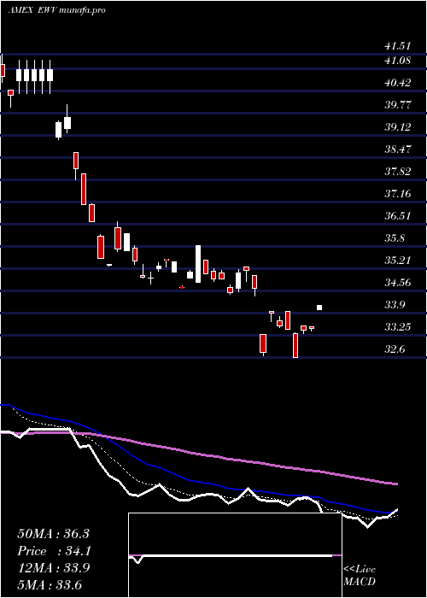This screenshot has height=598, width=427.
Task: Click the MACD panel box
Action: click(235, 555)
